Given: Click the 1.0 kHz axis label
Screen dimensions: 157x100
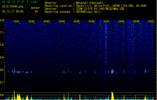Looking at the screenshot, I should (x=2, y=45).
